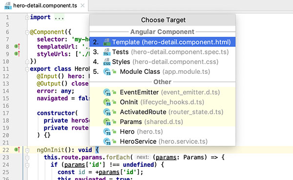Click 'const id' declaration on line 25
Image resolution: width=293 pixels, height=180 pixels.
point(71,172)
